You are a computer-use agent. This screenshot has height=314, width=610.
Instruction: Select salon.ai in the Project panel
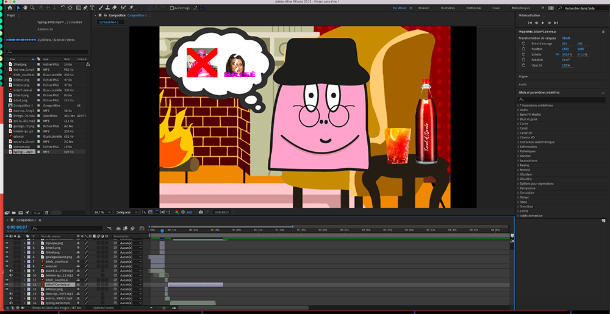coord(20,138)
